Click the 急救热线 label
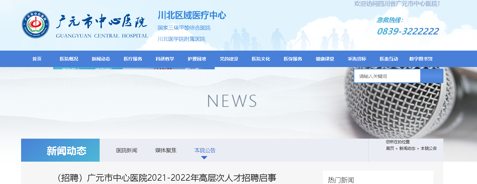 coord(390,20)
